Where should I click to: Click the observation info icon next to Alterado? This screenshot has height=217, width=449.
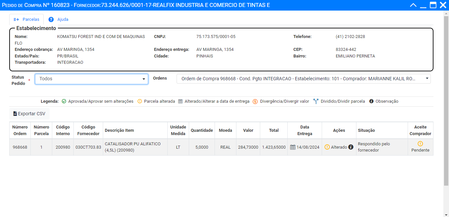[x=351, y=147]
